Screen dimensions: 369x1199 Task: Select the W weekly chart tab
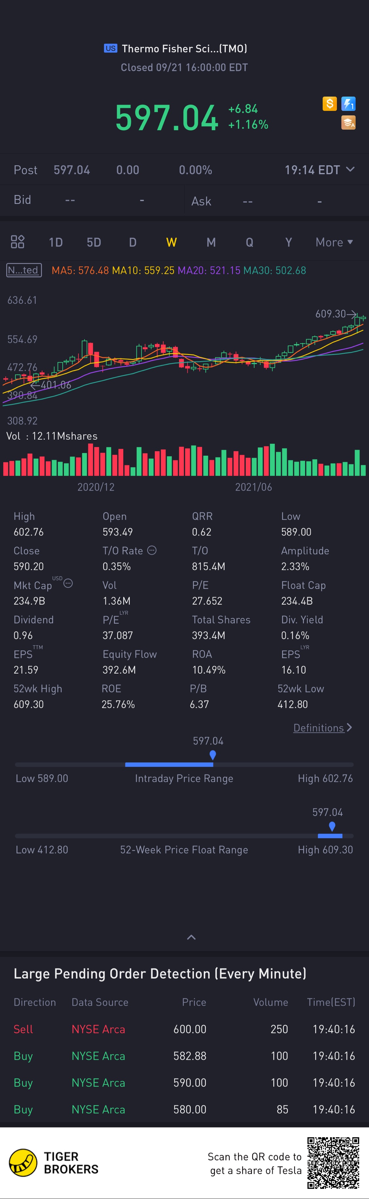point(171,242)
